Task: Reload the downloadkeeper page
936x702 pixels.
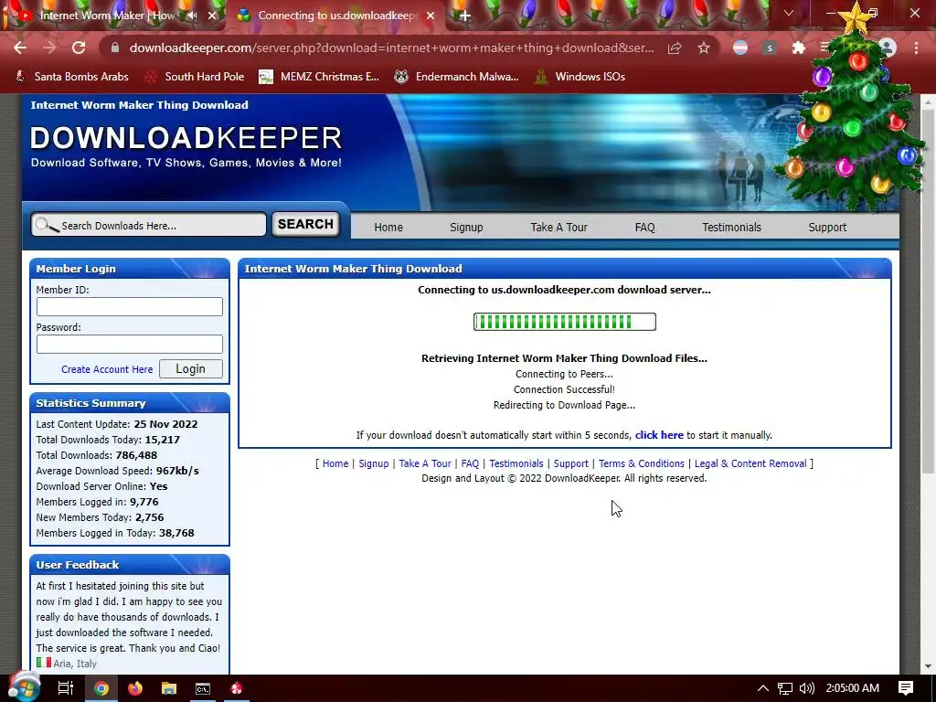Action: coord(79,48)
